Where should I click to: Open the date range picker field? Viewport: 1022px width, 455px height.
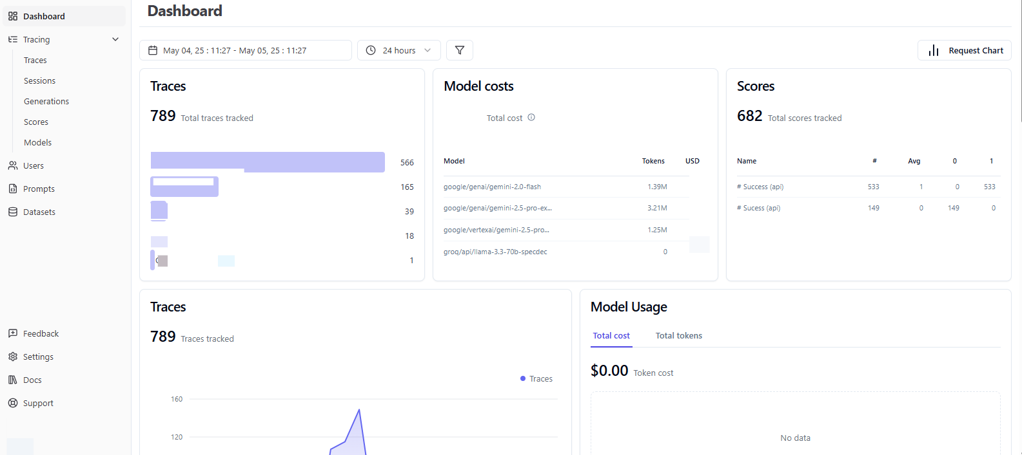tap(245, 50)
